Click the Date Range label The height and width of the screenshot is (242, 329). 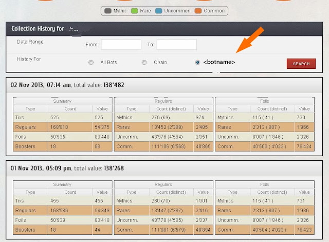(x=30, y=42)
